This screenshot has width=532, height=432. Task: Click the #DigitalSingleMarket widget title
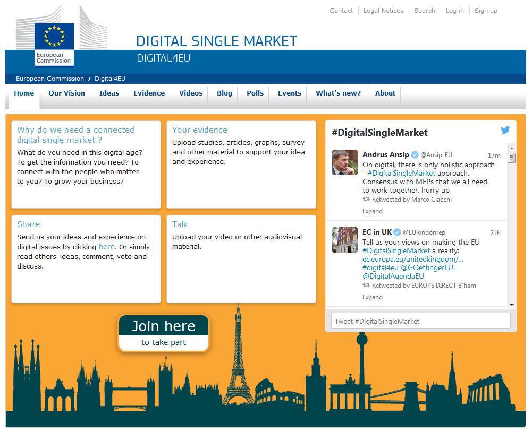[379, 133]
